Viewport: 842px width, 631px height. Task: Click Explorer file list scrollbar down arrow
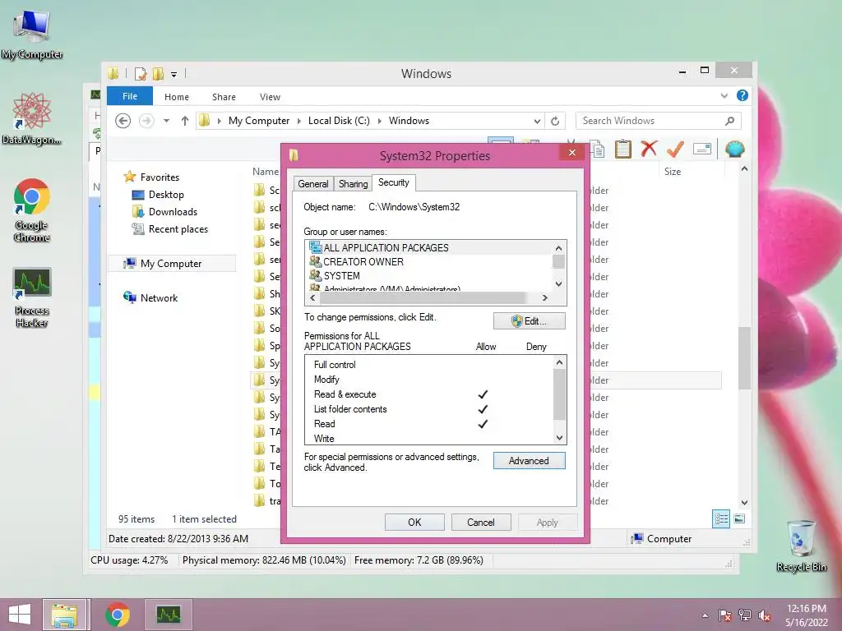(744, 503)
